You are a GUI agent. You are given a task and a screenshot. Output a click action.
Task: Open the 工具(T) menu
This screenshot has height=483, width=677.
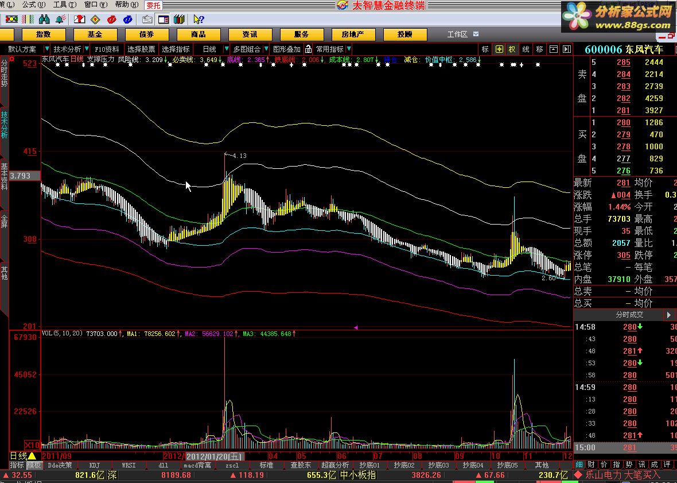point(65,5)
